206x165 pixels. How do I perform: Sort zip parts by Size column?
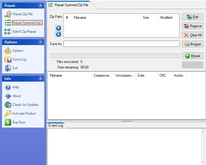click(x=150, y=18)
